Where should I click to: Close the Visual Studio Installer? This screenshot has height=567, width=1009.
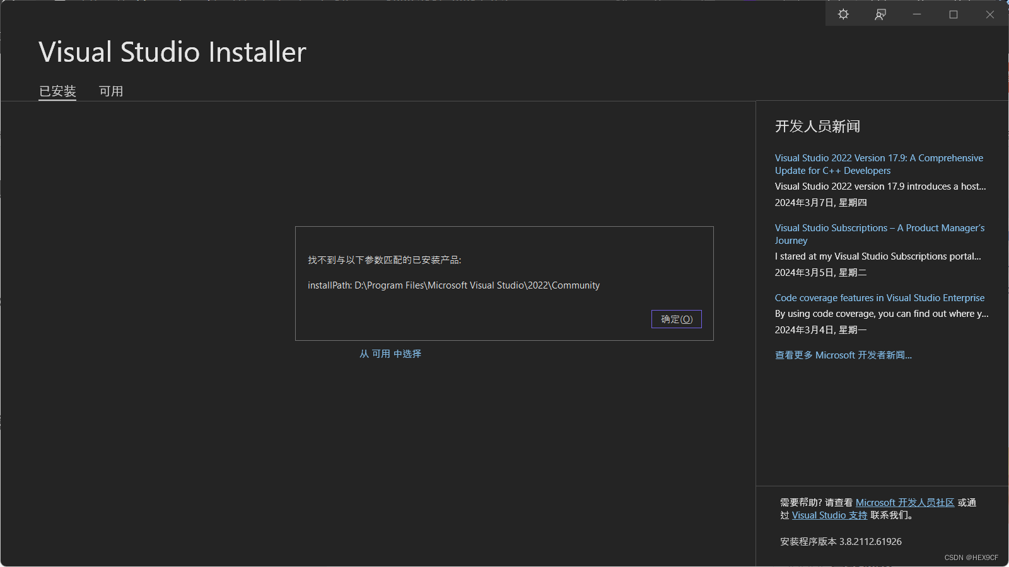tap(989, 14)
